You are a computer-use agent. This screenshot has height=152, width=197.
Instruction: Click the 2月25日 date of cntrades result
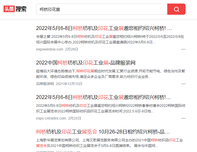click(x=75, y=118)
